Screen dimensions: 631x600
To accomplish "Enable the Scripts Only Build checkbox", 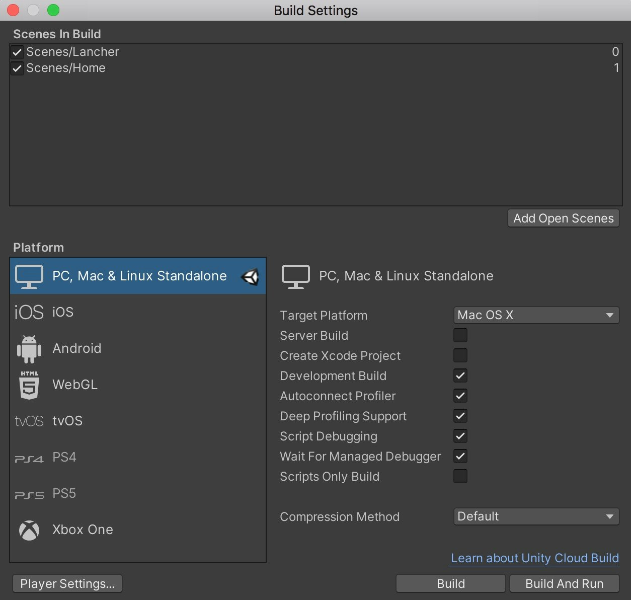I will click(x=460, y=476).
